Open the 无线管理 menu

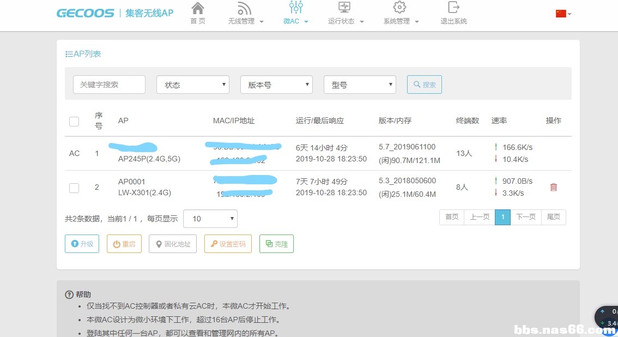click(246, 21)
